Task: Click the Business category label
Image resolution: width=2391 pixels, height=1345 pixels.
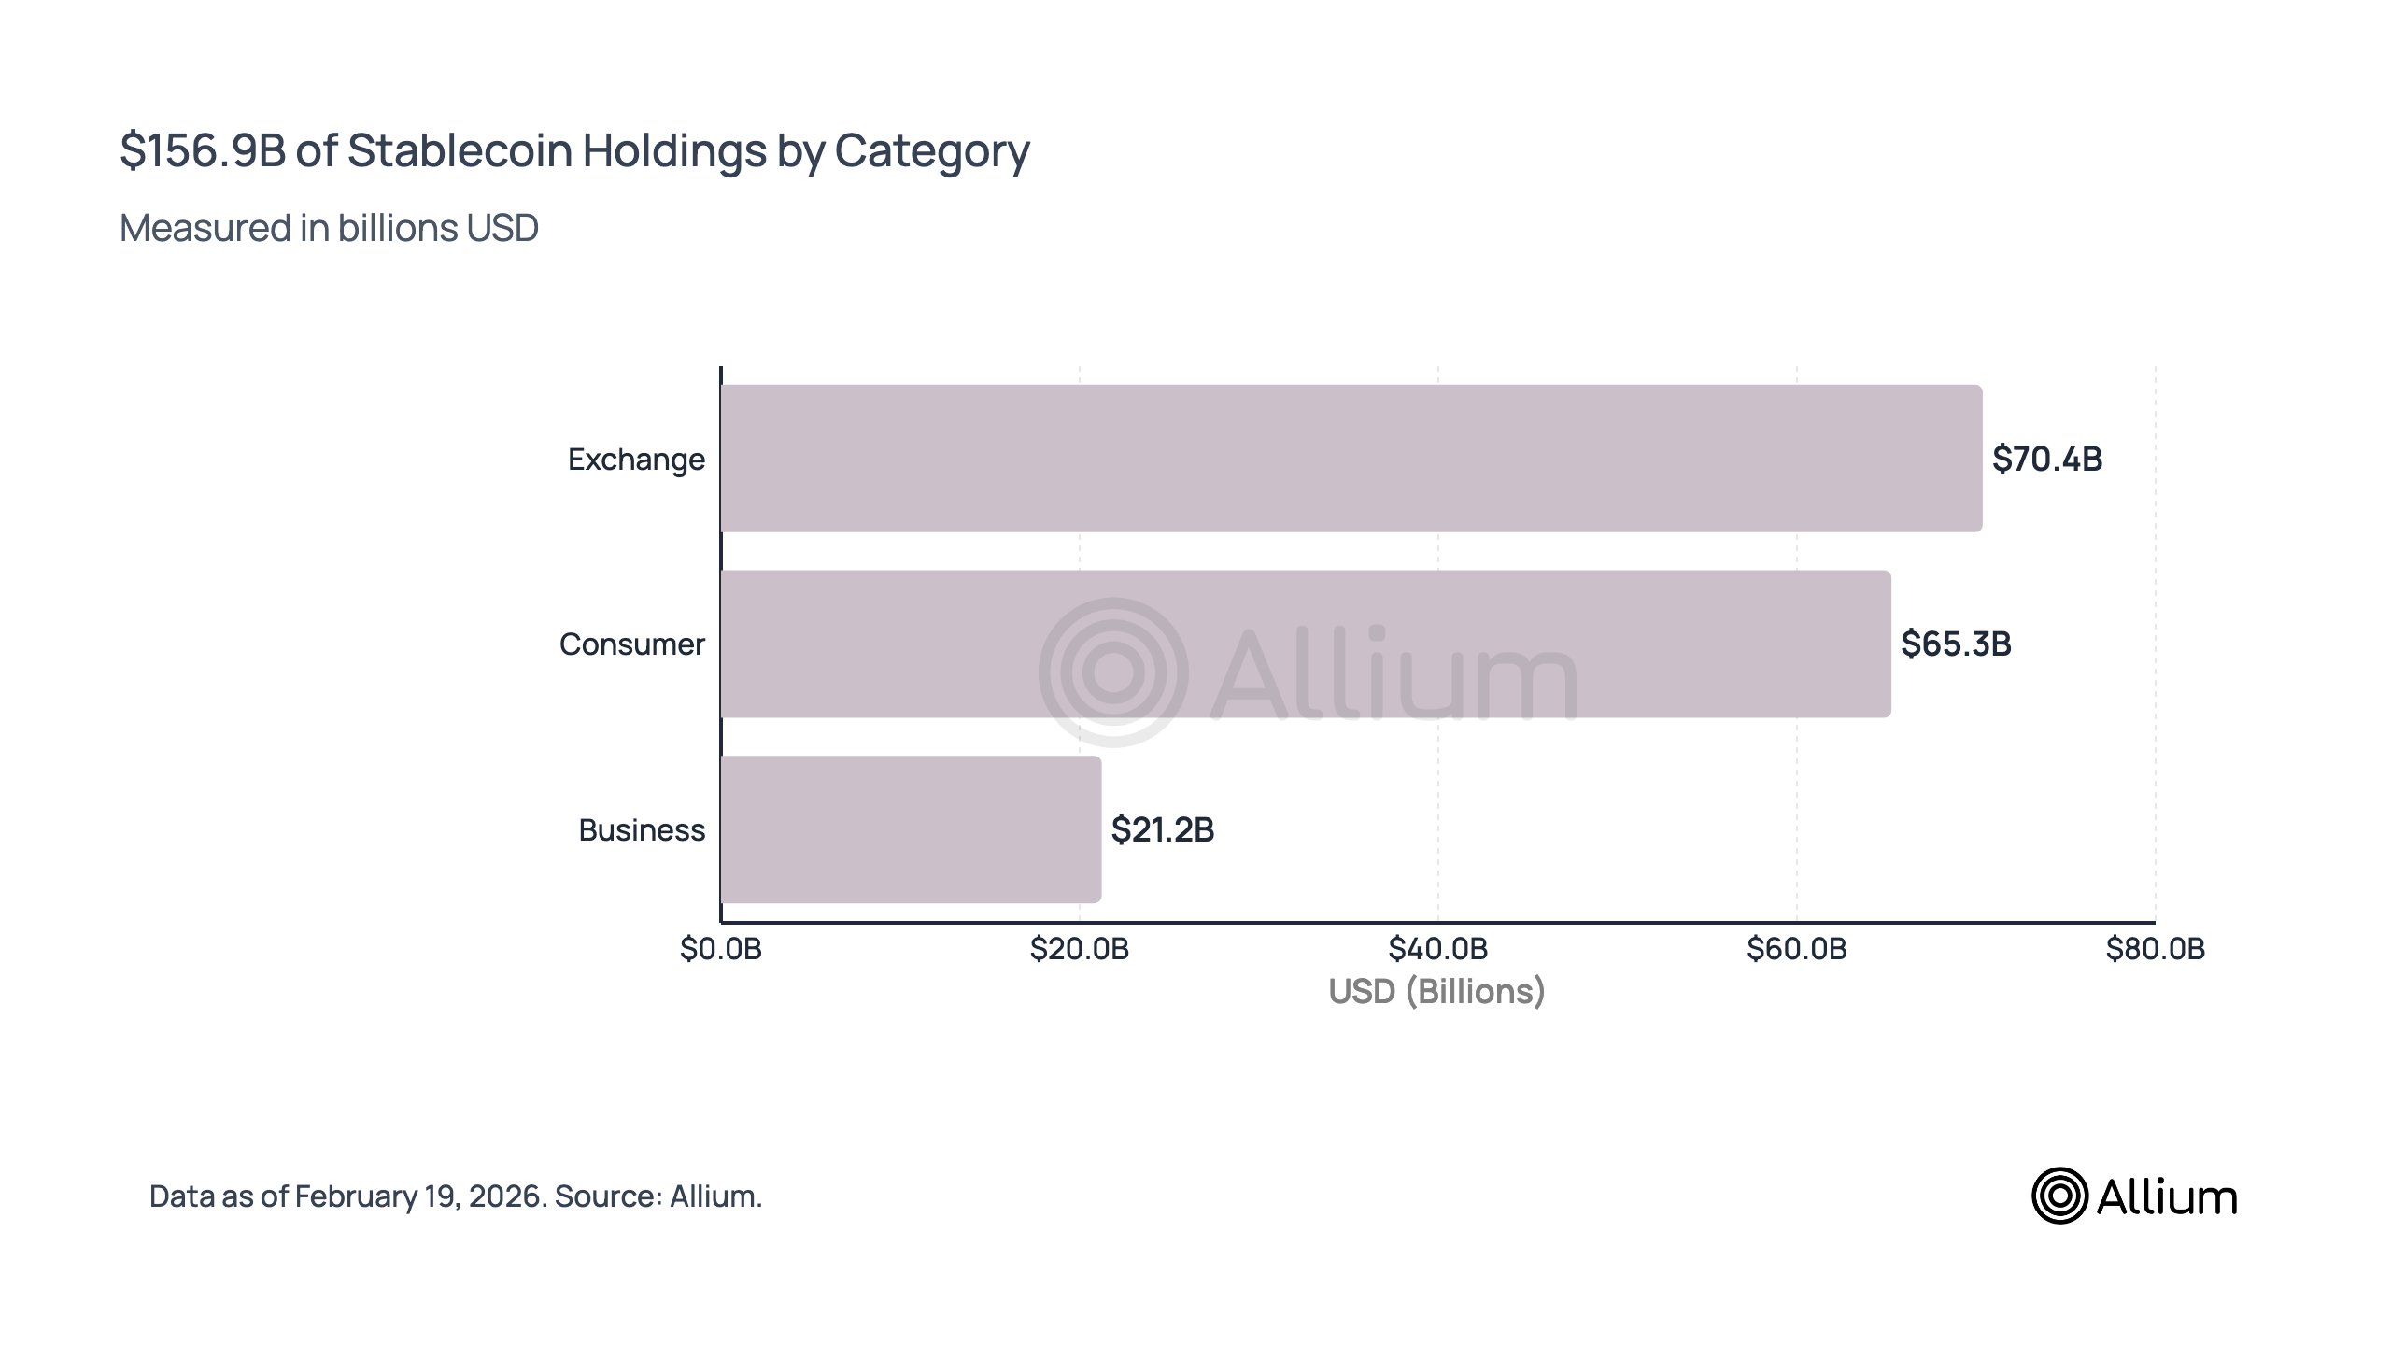Action: tap(642, 829)
